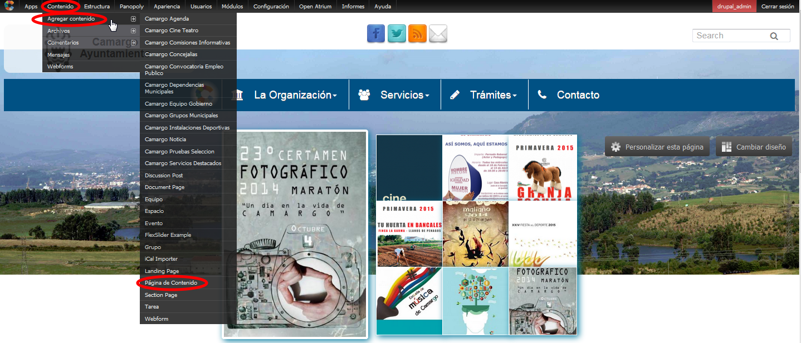Click the Cerrar sesión link
801x343 pixels.
pos(778,7)
